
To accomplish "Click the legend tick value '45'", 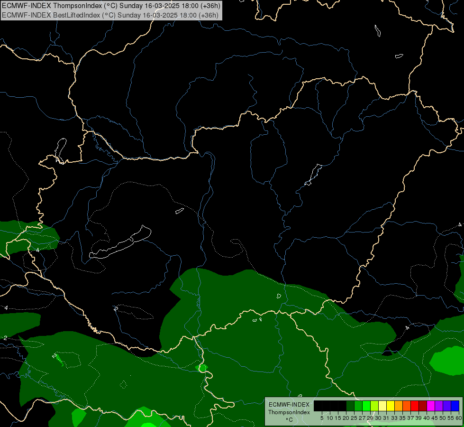I will 435,418.
